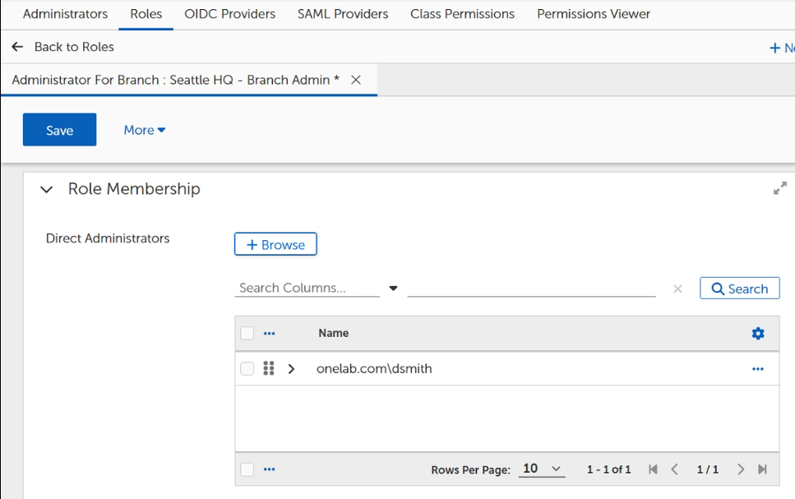Screen dimensions: 795x499
Task: Clear the search field with X icon
Action: [x=677, y=289]
